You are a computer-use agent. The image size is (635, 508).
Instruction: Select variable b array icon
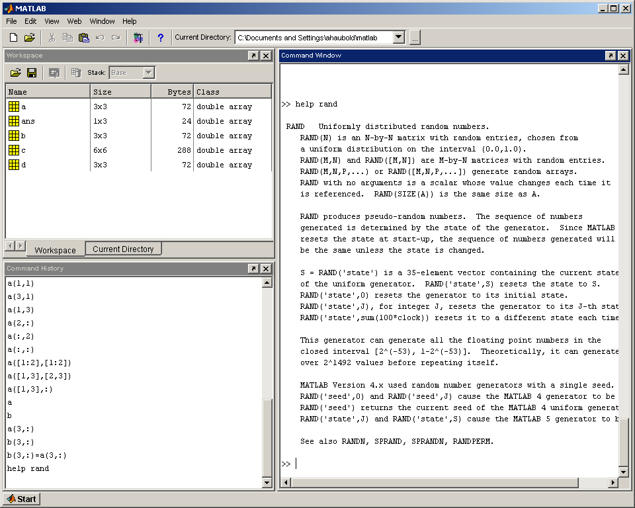click(x=14, y=136)
